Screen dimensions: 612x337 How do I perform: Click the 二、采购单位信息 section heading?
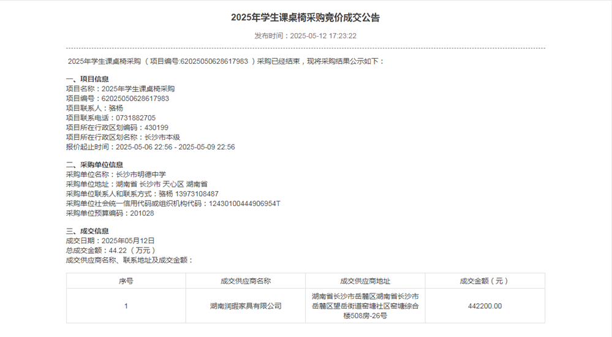tap(94, 165)
